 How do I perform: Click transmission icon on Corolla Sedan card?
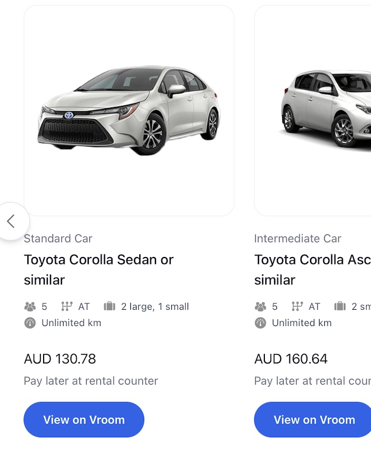click(x=67, y=307)
